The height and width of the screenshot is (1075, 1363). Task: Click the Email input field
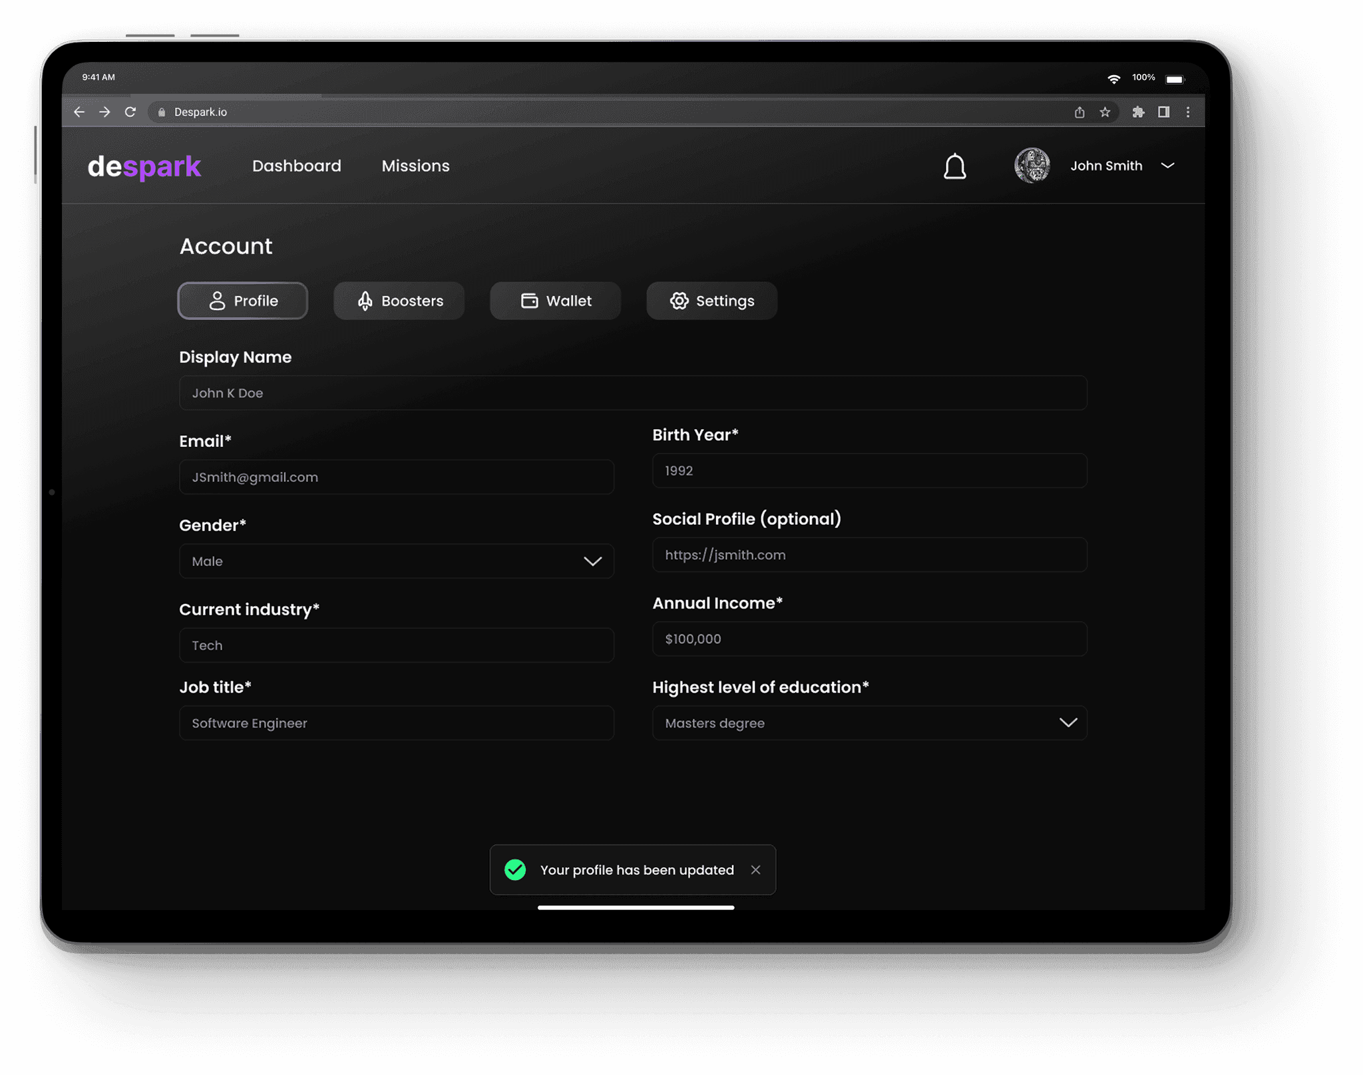click(397, 477)
